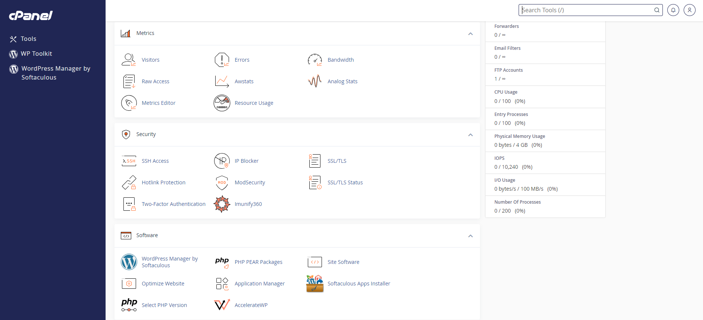703x320 pixels.
Task: Click the Raw Access link
Action: point(155,81)
